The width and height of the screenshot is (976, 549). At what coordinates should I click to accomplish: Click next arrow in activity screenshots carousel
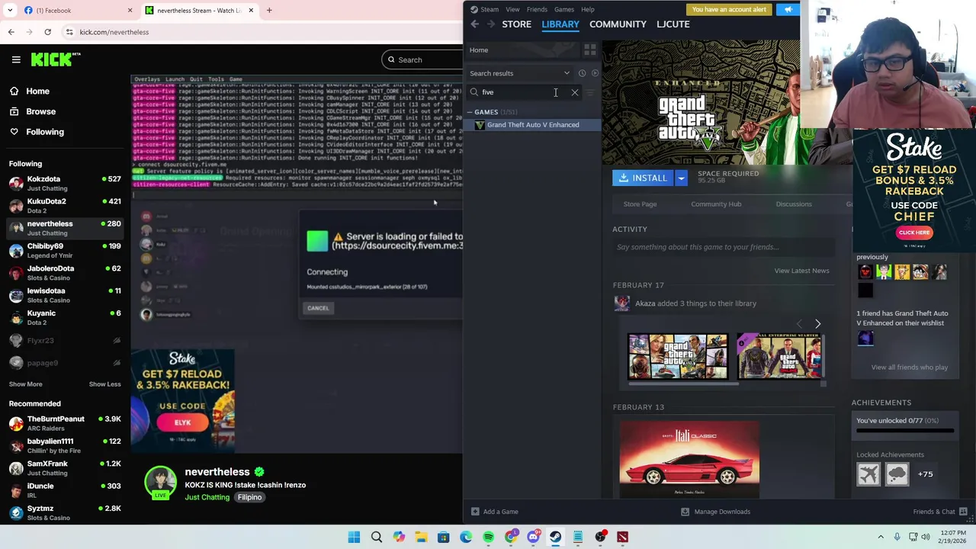[817, 324]
